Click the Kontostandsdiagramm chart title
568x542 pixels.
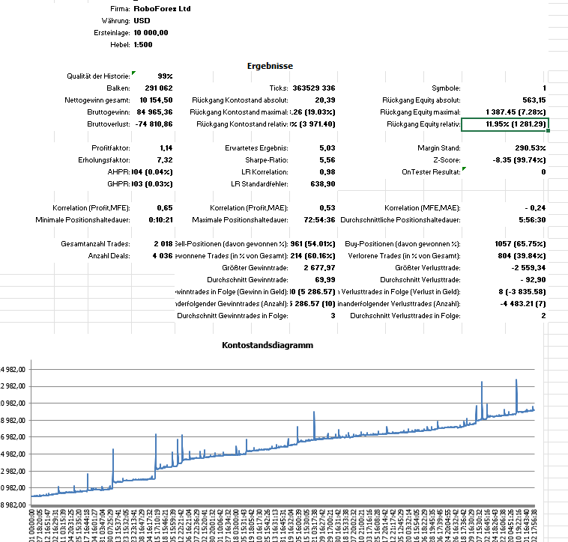tap(268, 345)
